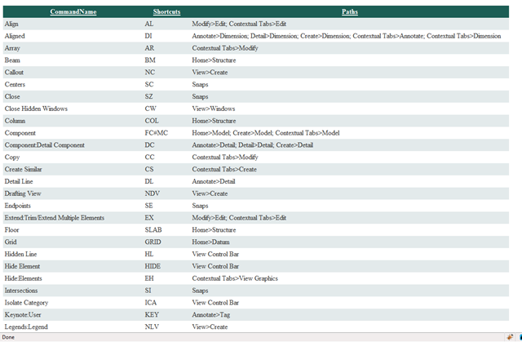522x342 pixels.
Task: Click the 'Centers' command name
Action: click(15, 85)
